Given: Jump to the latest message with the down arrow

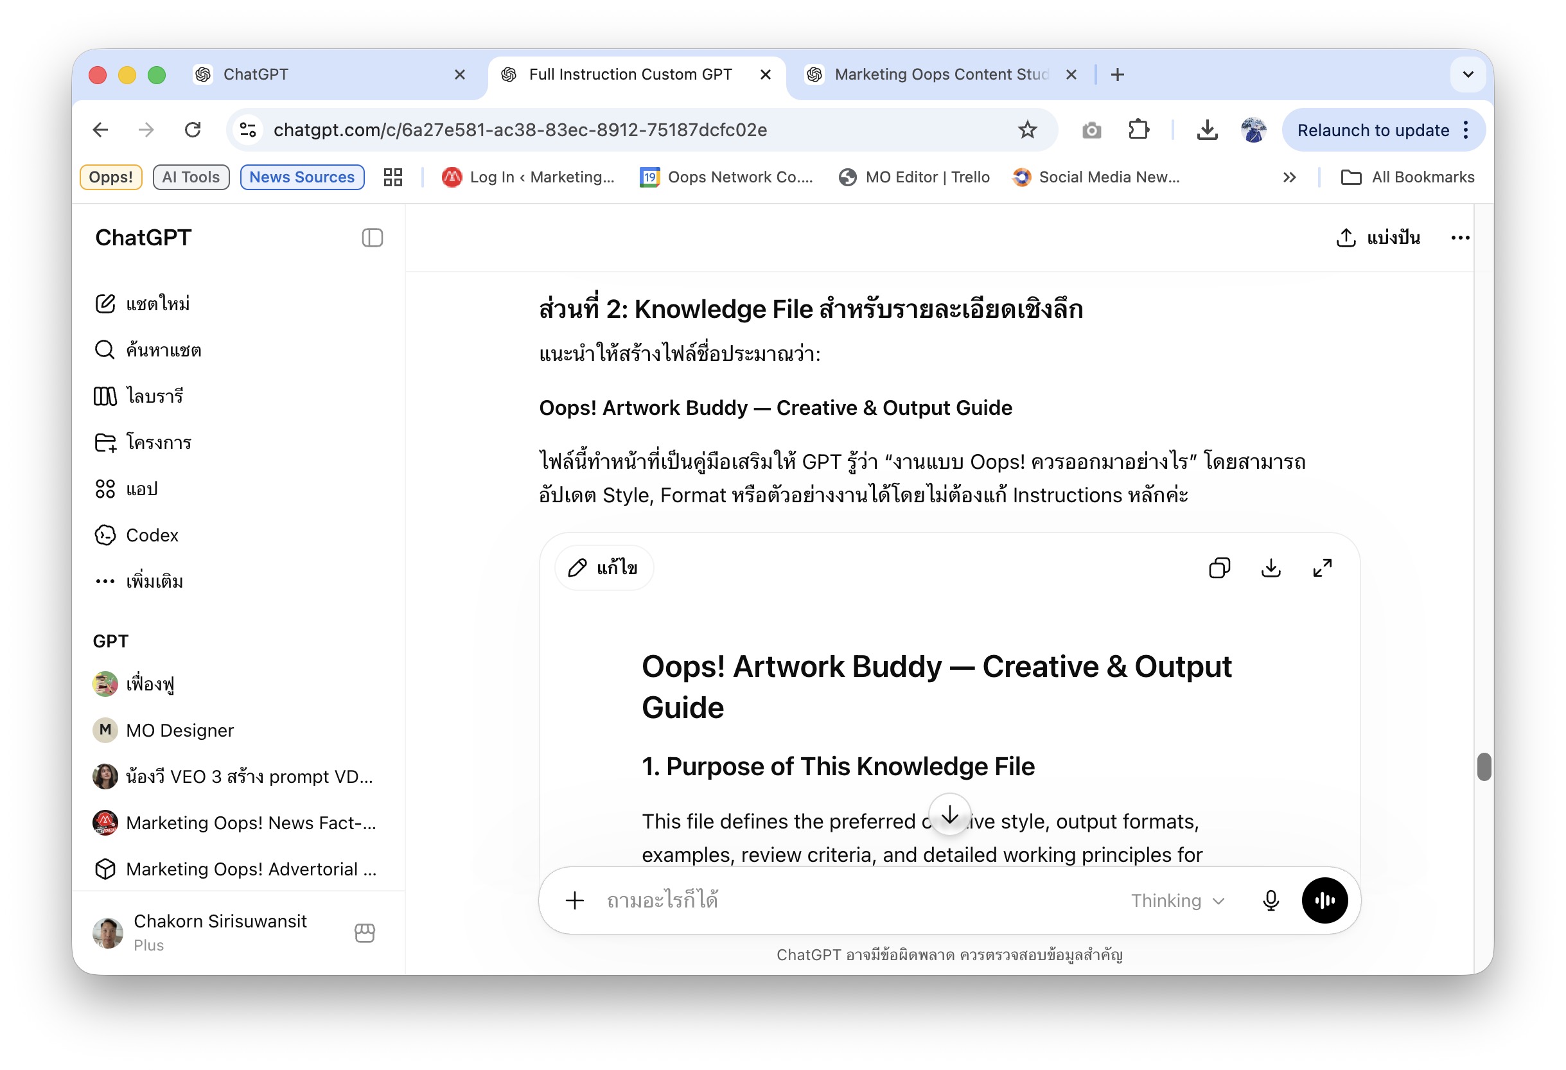Looking at the screenshot, I should pyautogui.click(x=949, y=815).
